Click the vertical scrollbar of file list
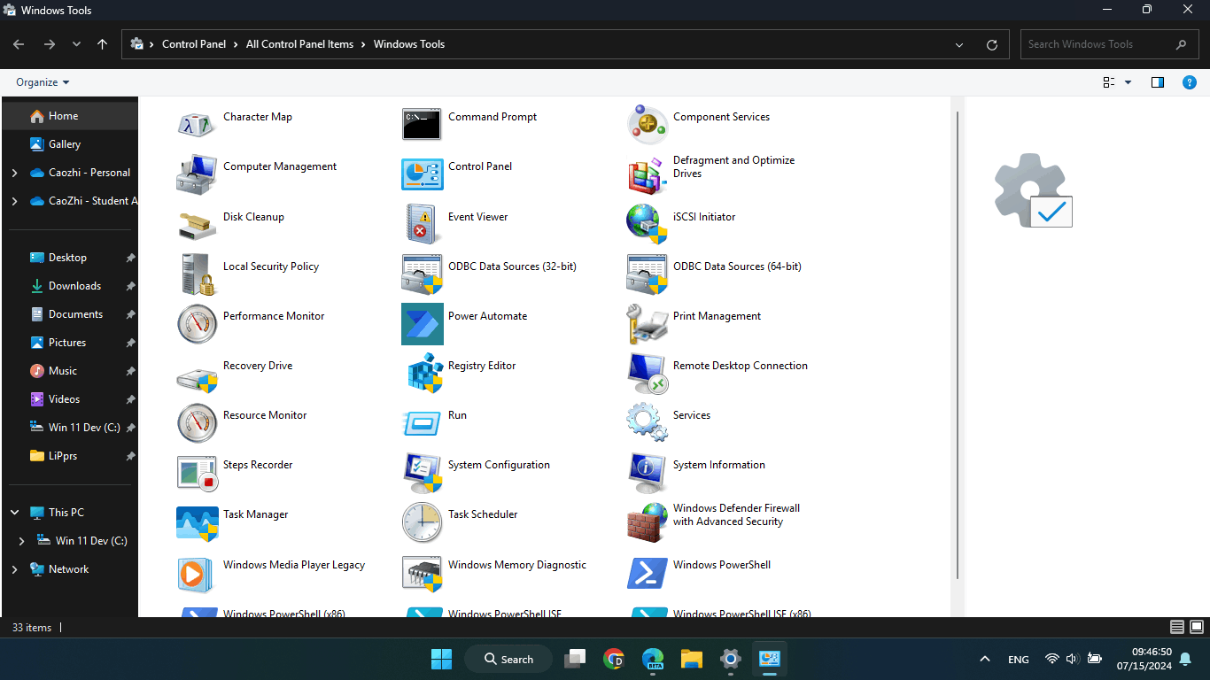The width and height of the screenshot is (1210, 680). coord(957,345)
